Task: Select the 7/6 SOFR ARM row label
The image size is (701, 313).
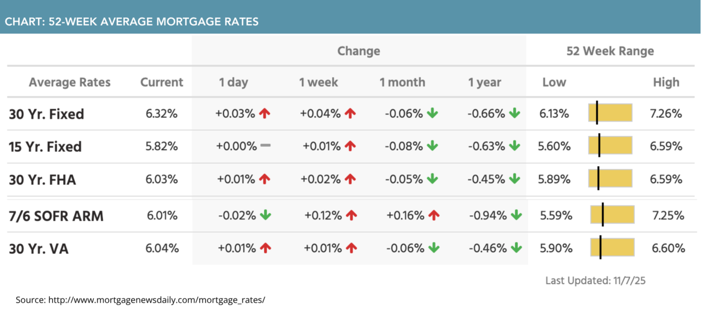Action: [x=56, y=216]
